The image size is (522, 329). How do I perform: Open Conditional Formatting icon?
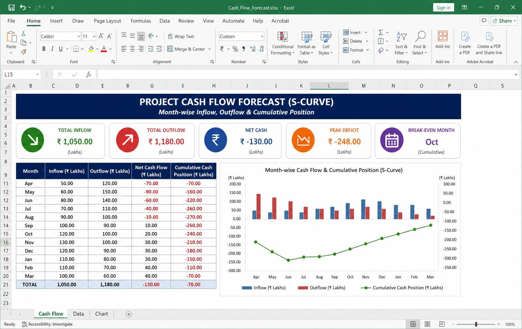tap(283, 37)
